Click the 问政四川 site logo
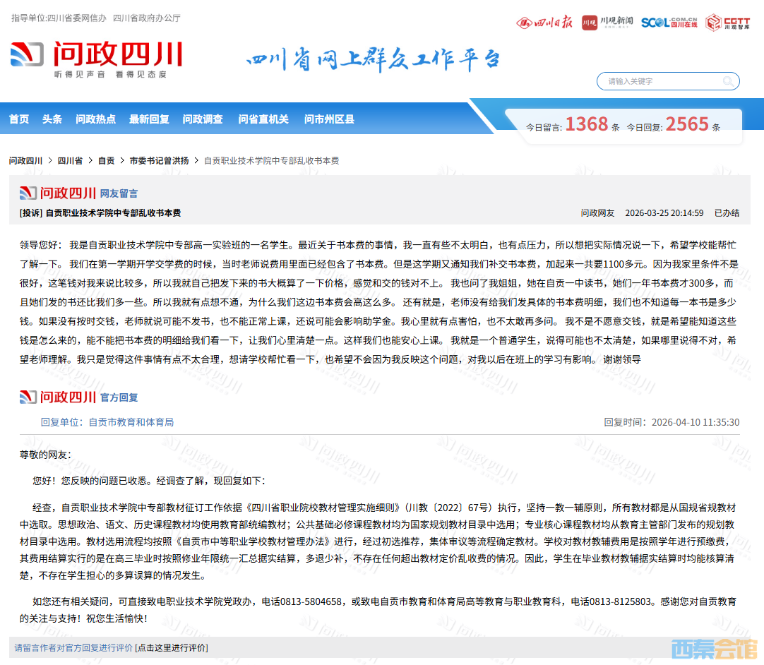Viewport: 764px width, 665px height. (97, 59)
